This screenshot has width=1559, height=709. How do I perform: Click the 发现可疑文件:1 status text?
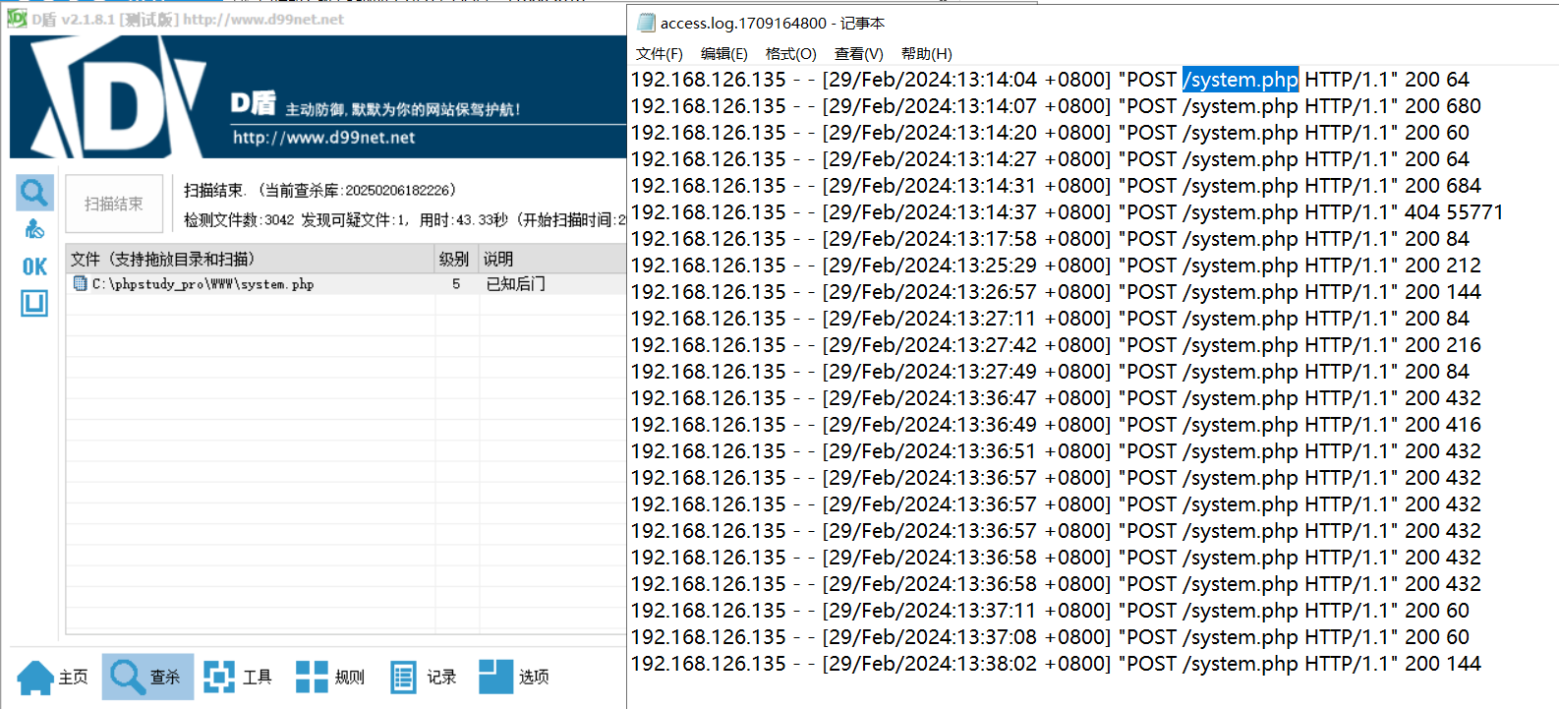click(355, 219)
